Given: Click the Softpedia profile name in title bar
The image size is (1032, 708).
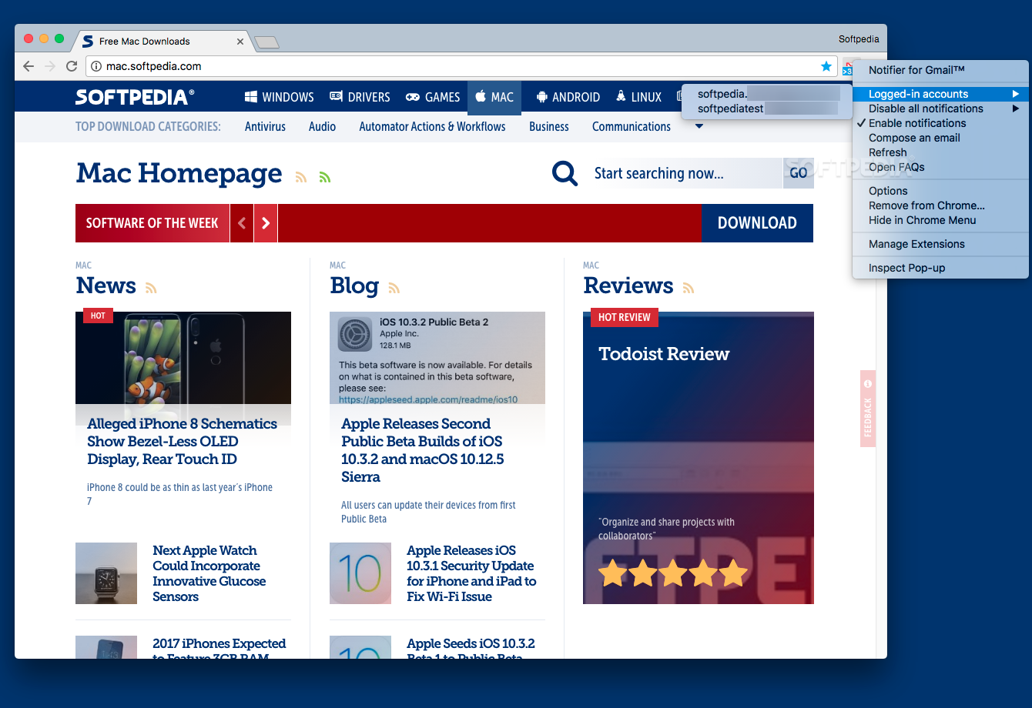Looking at the screenshot, I should [859, 39].
